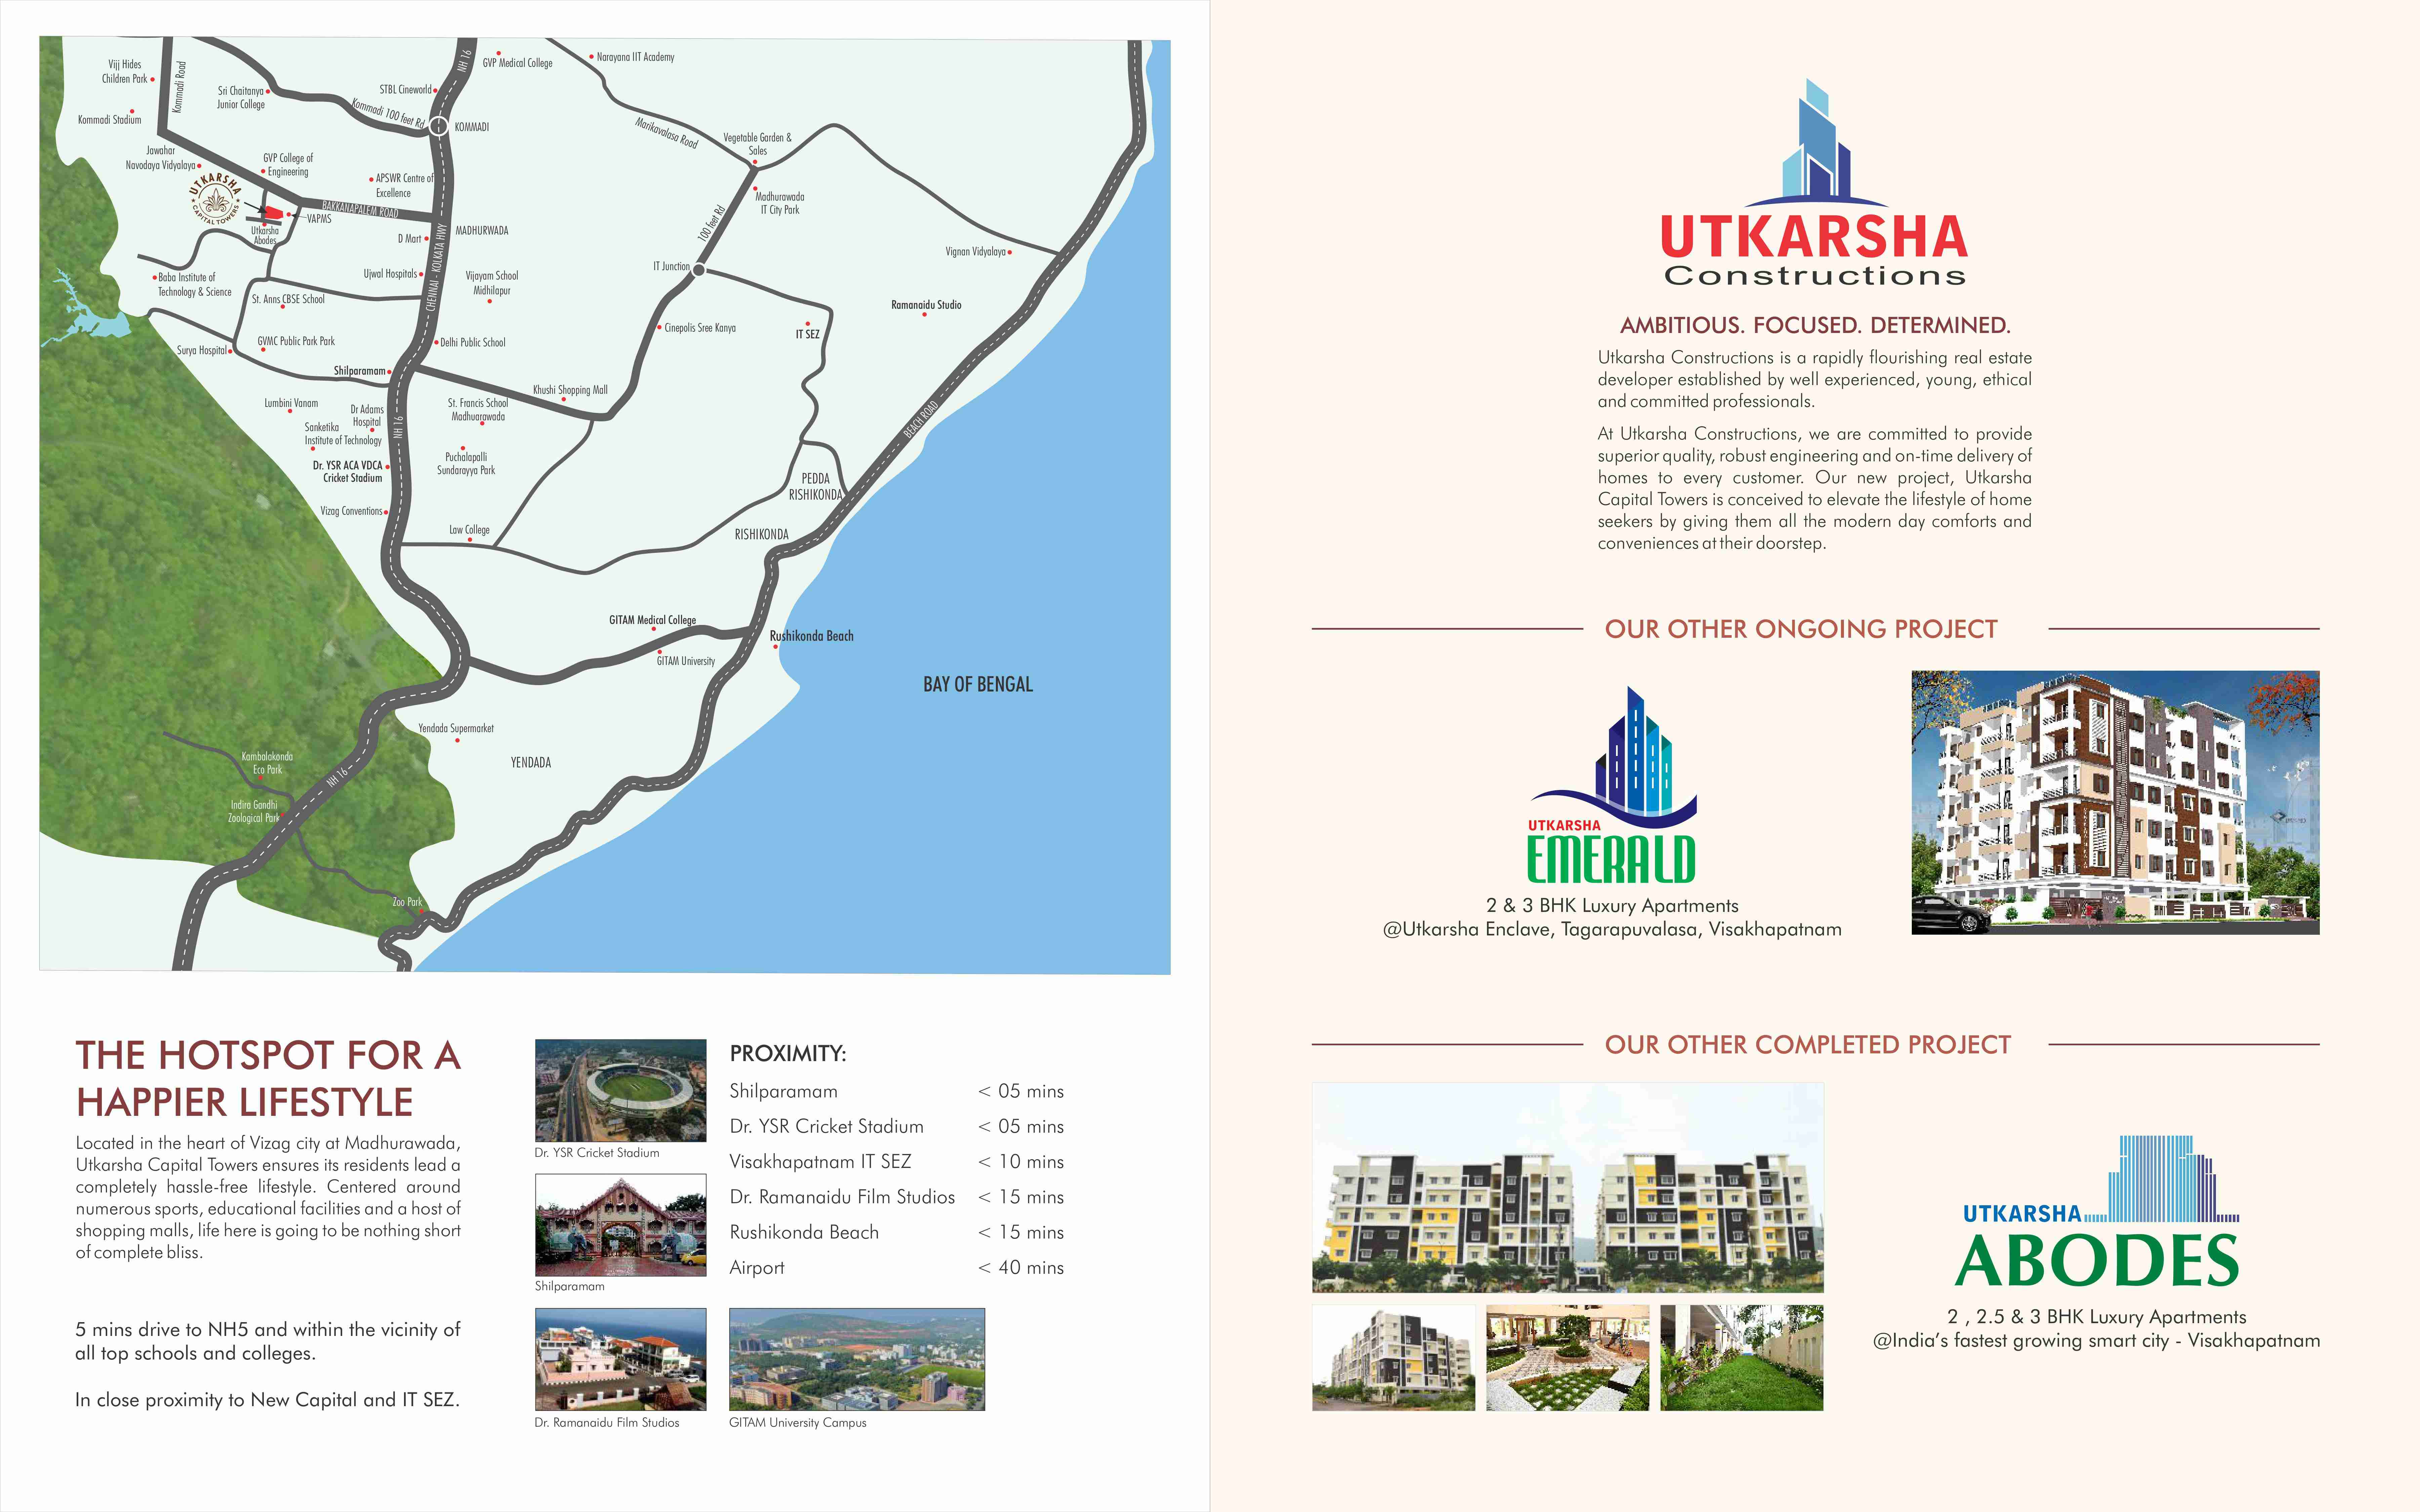Open the Utkarsha Emerald building render
The height and width of the screenshot is (1512, 2420).
2115,802
